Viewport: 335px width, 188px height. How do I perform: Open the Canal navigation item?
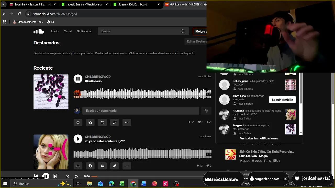(68, 31)
